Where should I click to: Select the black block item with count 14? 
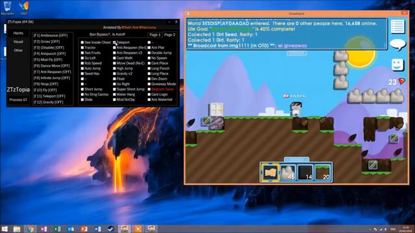tap(305, 172)
